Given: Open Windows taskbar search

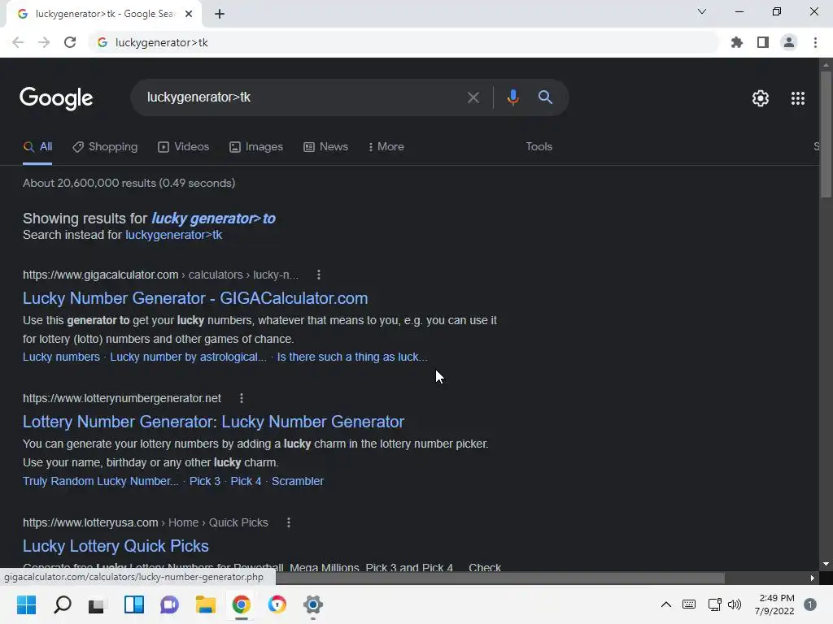Looking at the screenshot, I should (x=62, y=604).
